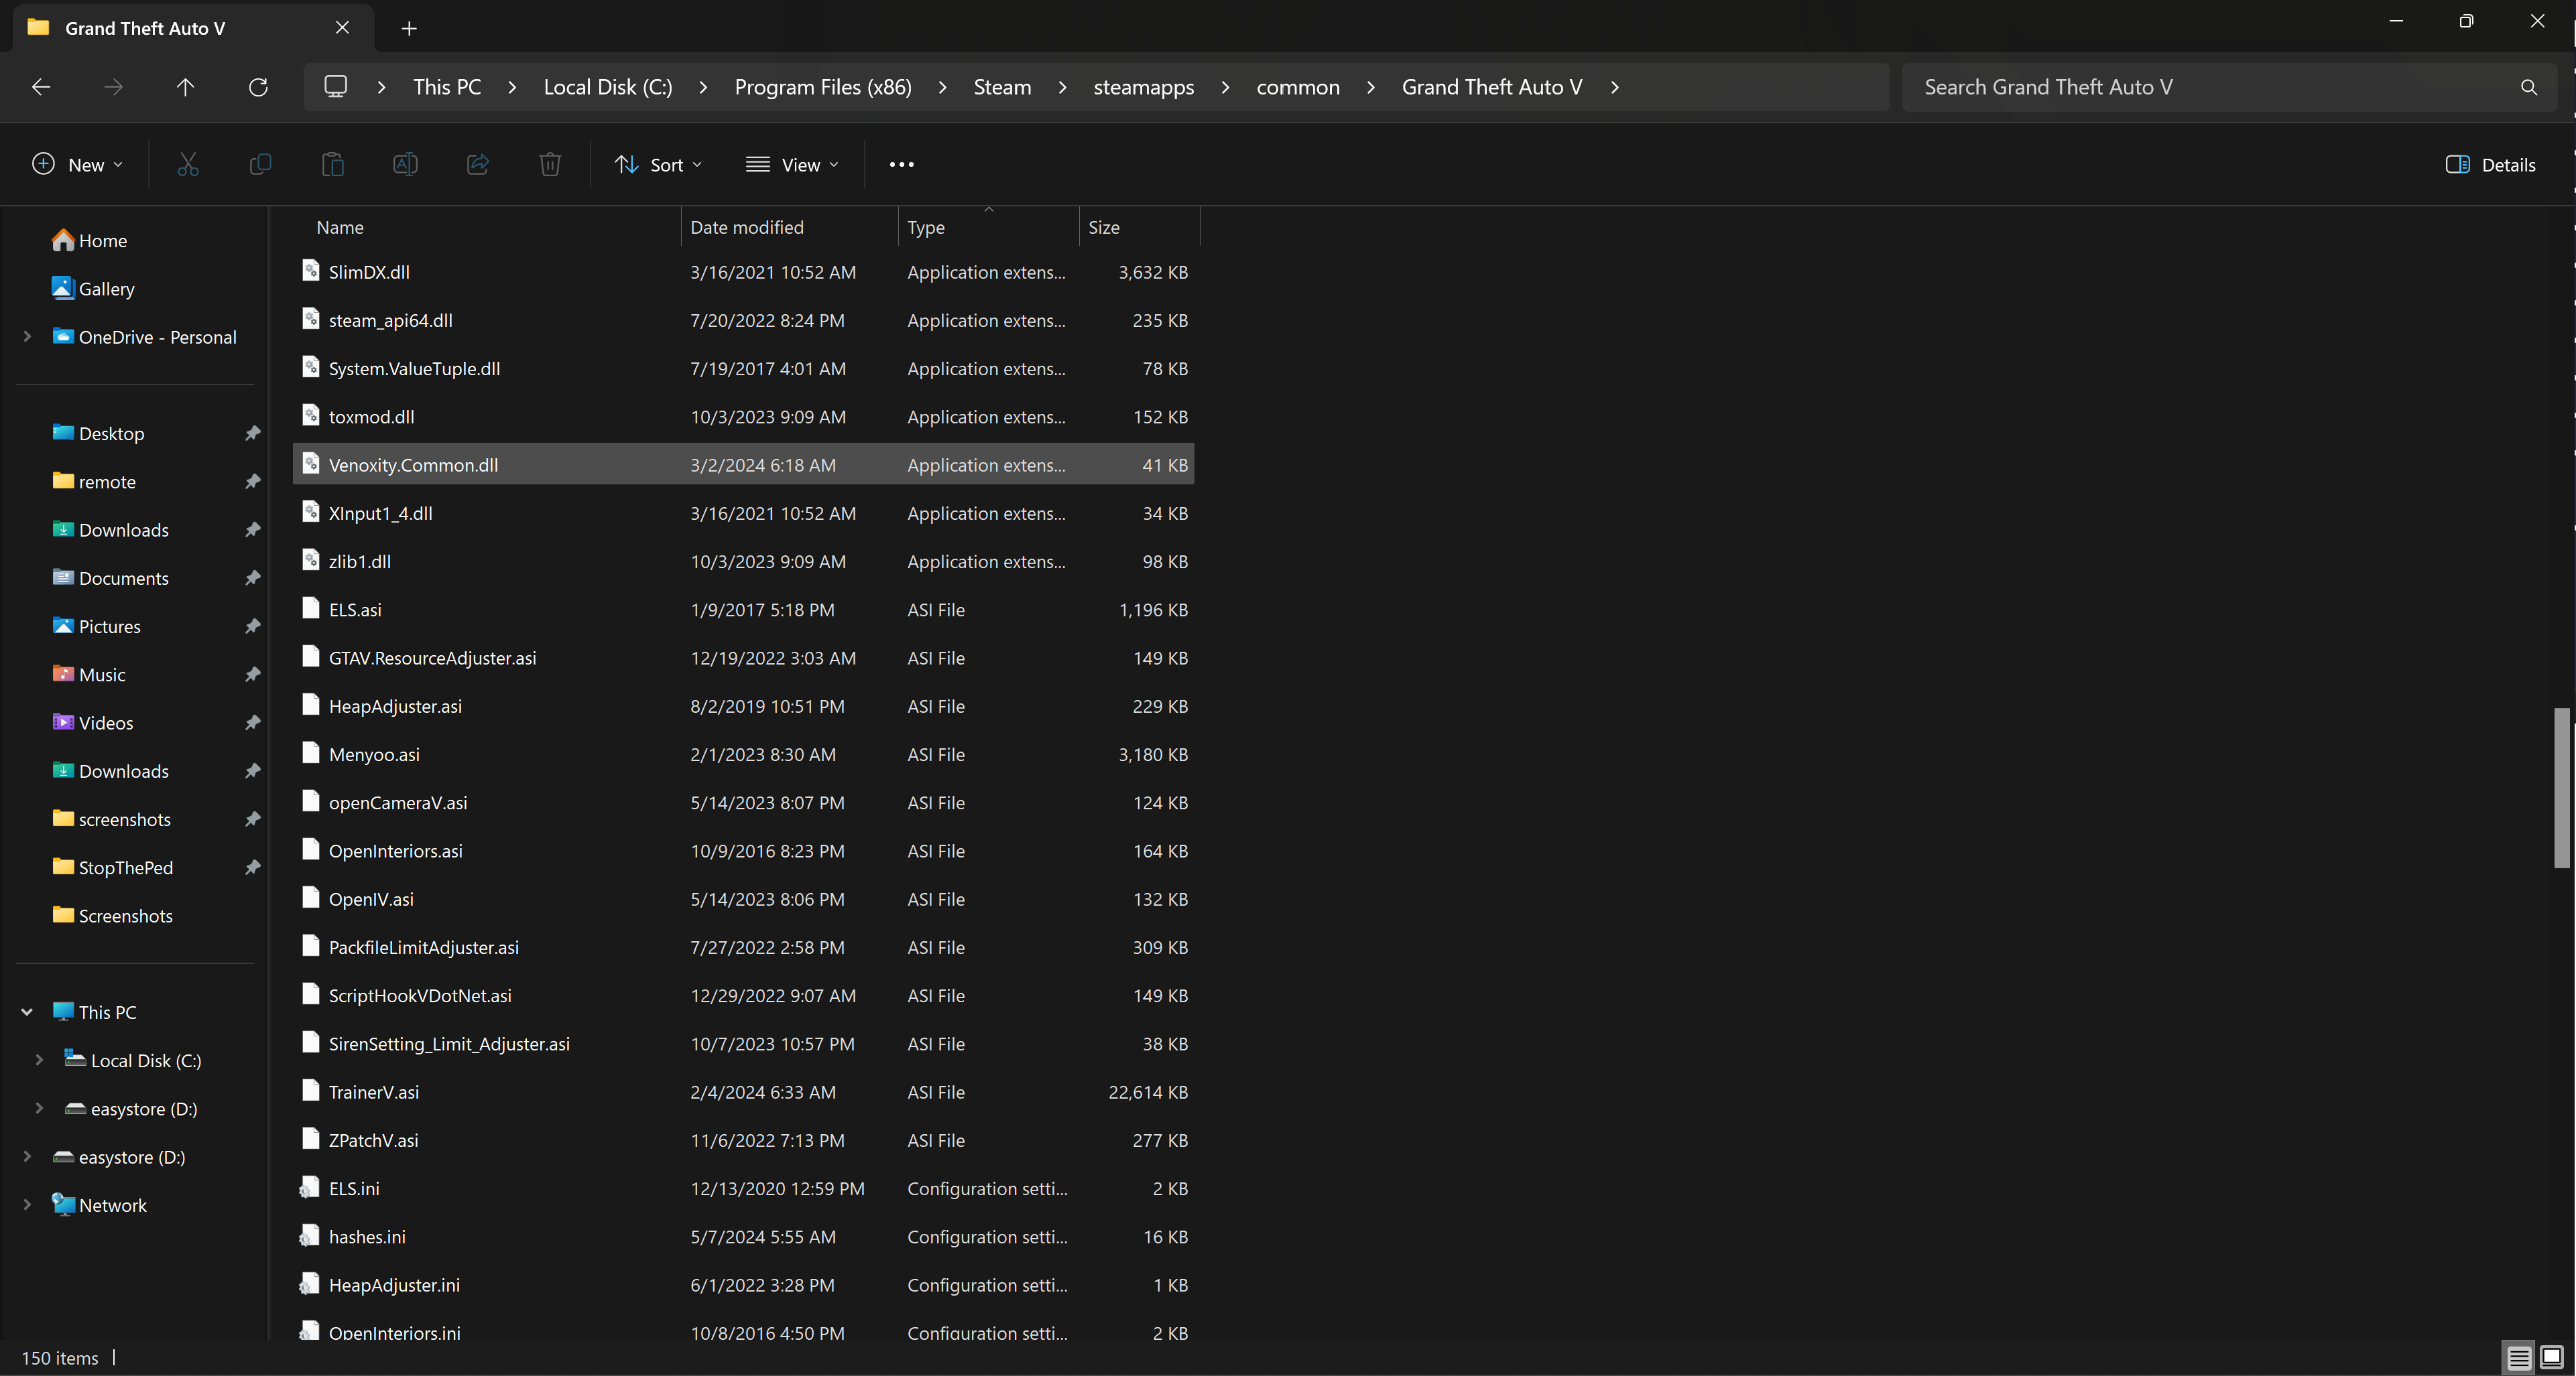Open the See more ellipsis menu
Viewport: 2576px width, 1376px height.
tap(901, 165)
